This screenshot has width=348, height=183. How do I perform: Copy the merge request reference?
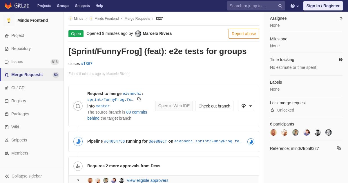pyautogui.click(x=339, y=148)
